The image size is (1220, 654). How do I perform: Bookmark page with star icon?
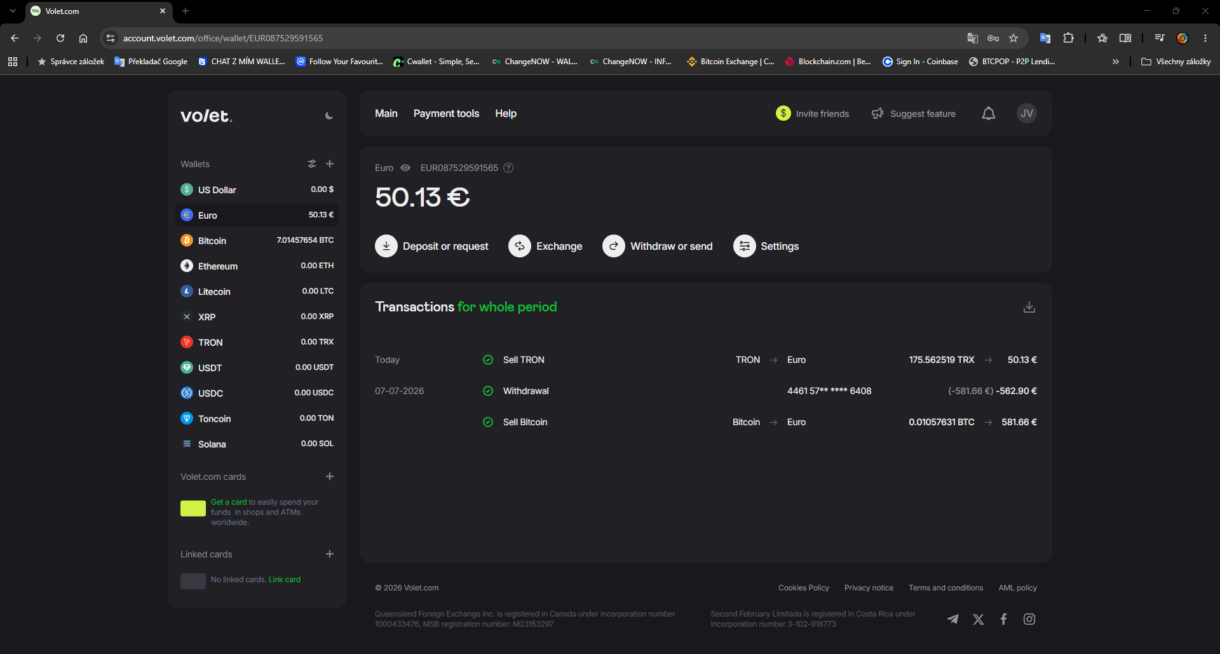pos(1013,38)
